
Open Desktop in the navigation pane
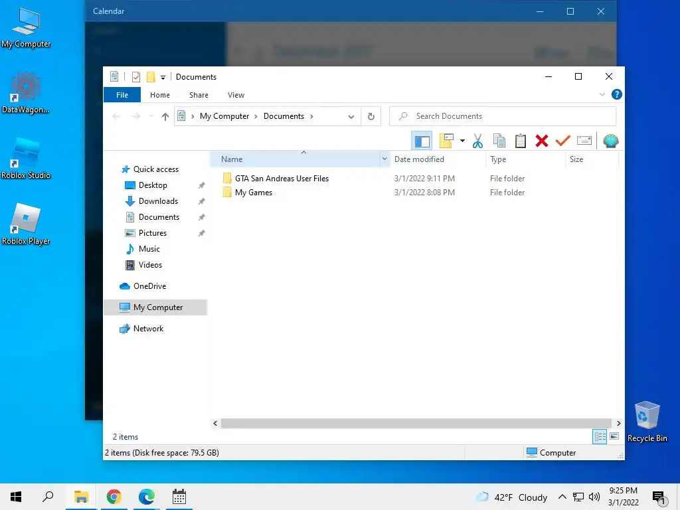coord(153,185)
